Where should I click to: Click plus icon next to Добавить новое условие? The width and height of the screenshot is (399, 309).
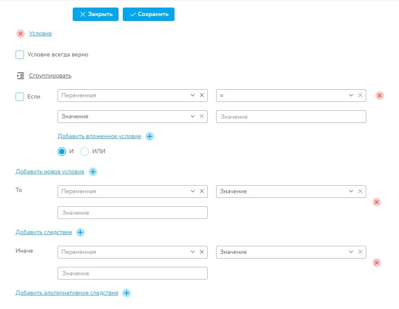click(93, 172)
